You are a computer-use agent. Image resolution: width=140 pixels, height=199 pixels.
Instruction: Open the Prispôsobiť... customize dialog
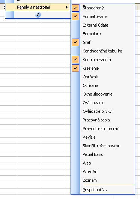[103, 190]
